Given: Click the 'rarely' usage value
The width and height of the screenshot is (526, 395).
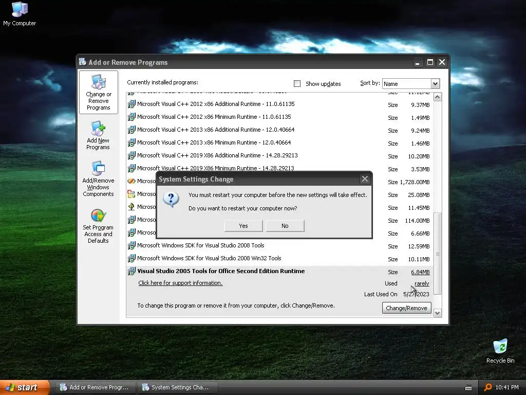Looking at the screenshot, I should click(x=422, y=283).
